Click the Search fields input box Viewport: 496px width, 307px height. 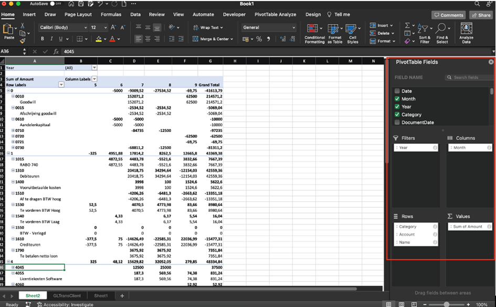coord(471,77)
